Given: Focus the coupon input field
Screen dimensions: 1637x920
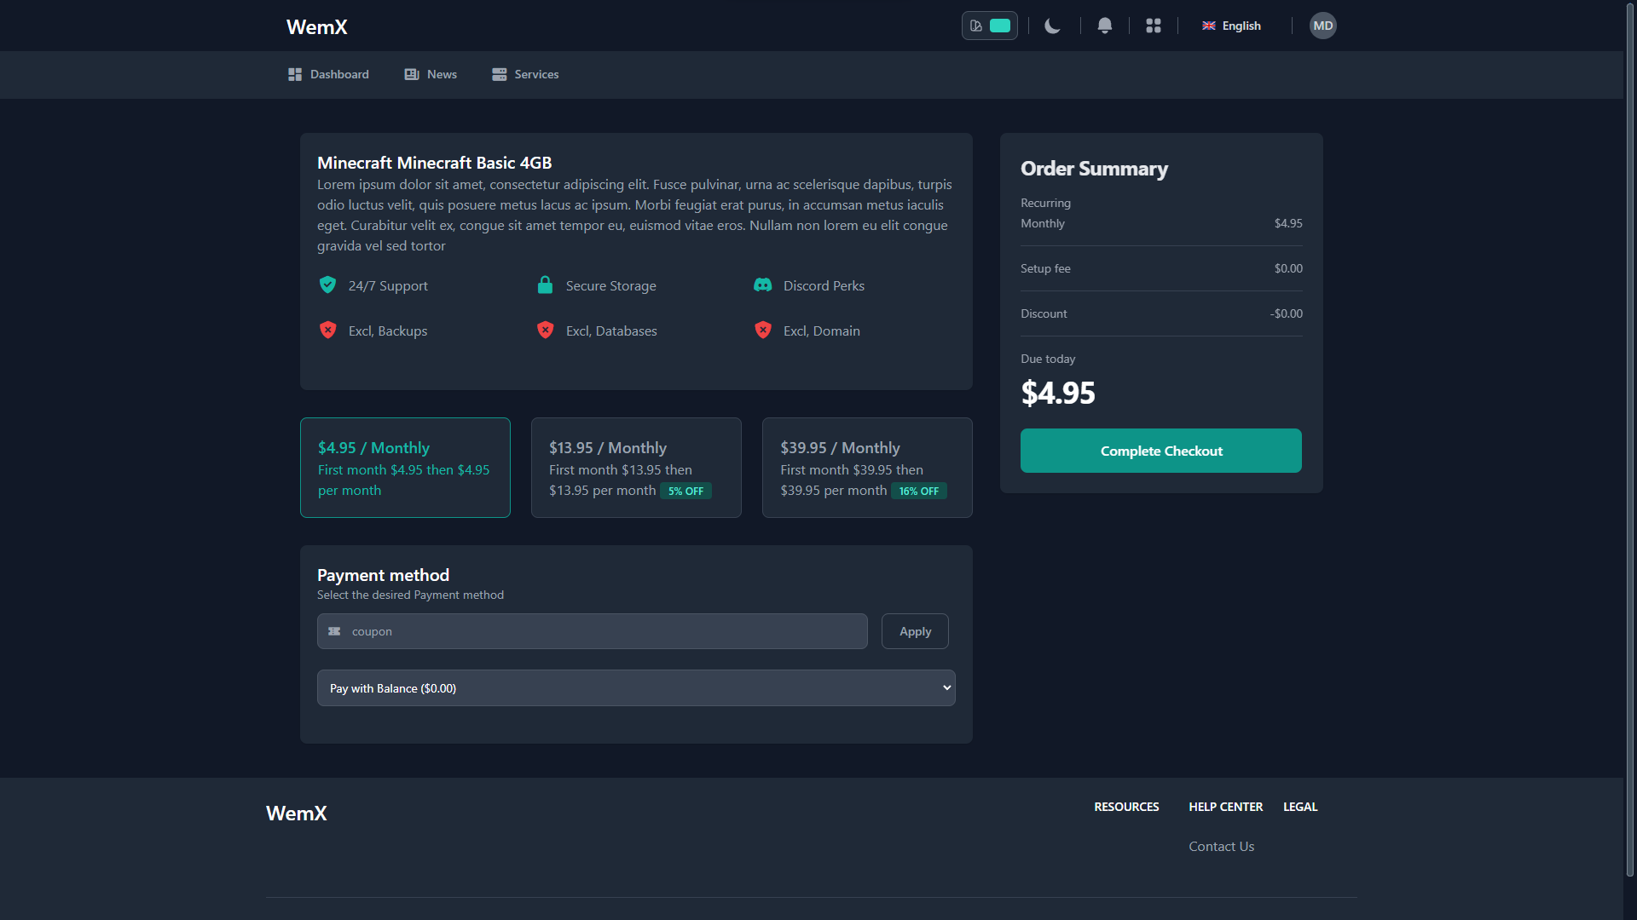Looking at the screenshot, I should (x=593, y=631).
